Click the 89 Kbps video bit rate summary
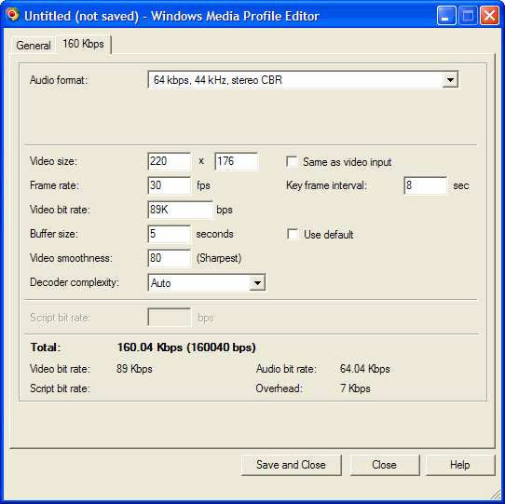505x504 pixels. tap(134, 369)
